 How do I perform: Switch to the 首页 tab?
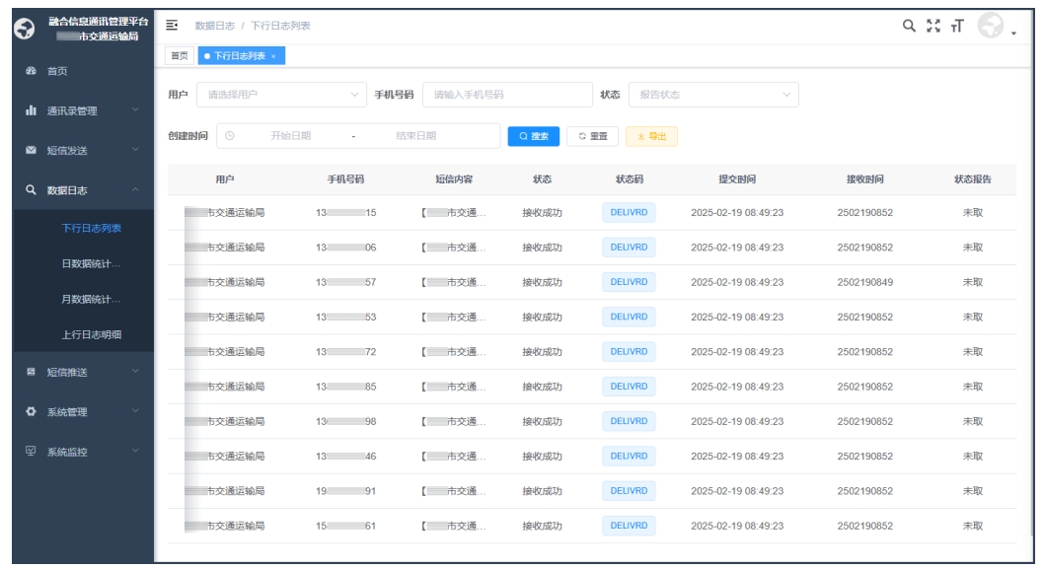[x=180, y=56]
